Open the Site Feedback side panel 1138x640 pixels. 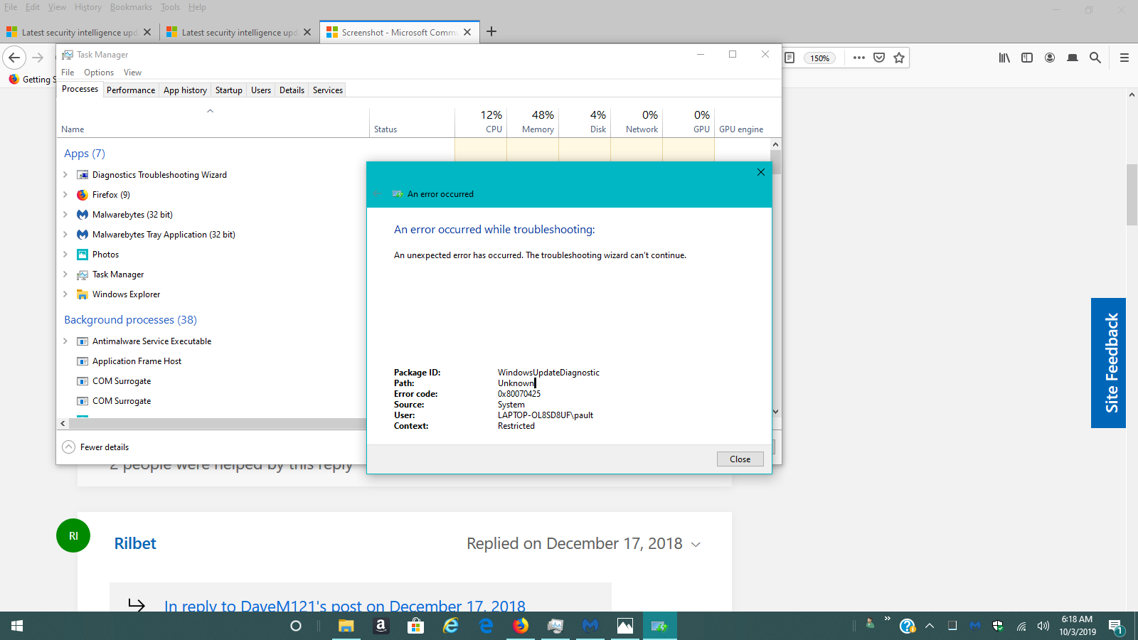[x=1108, y=363]
